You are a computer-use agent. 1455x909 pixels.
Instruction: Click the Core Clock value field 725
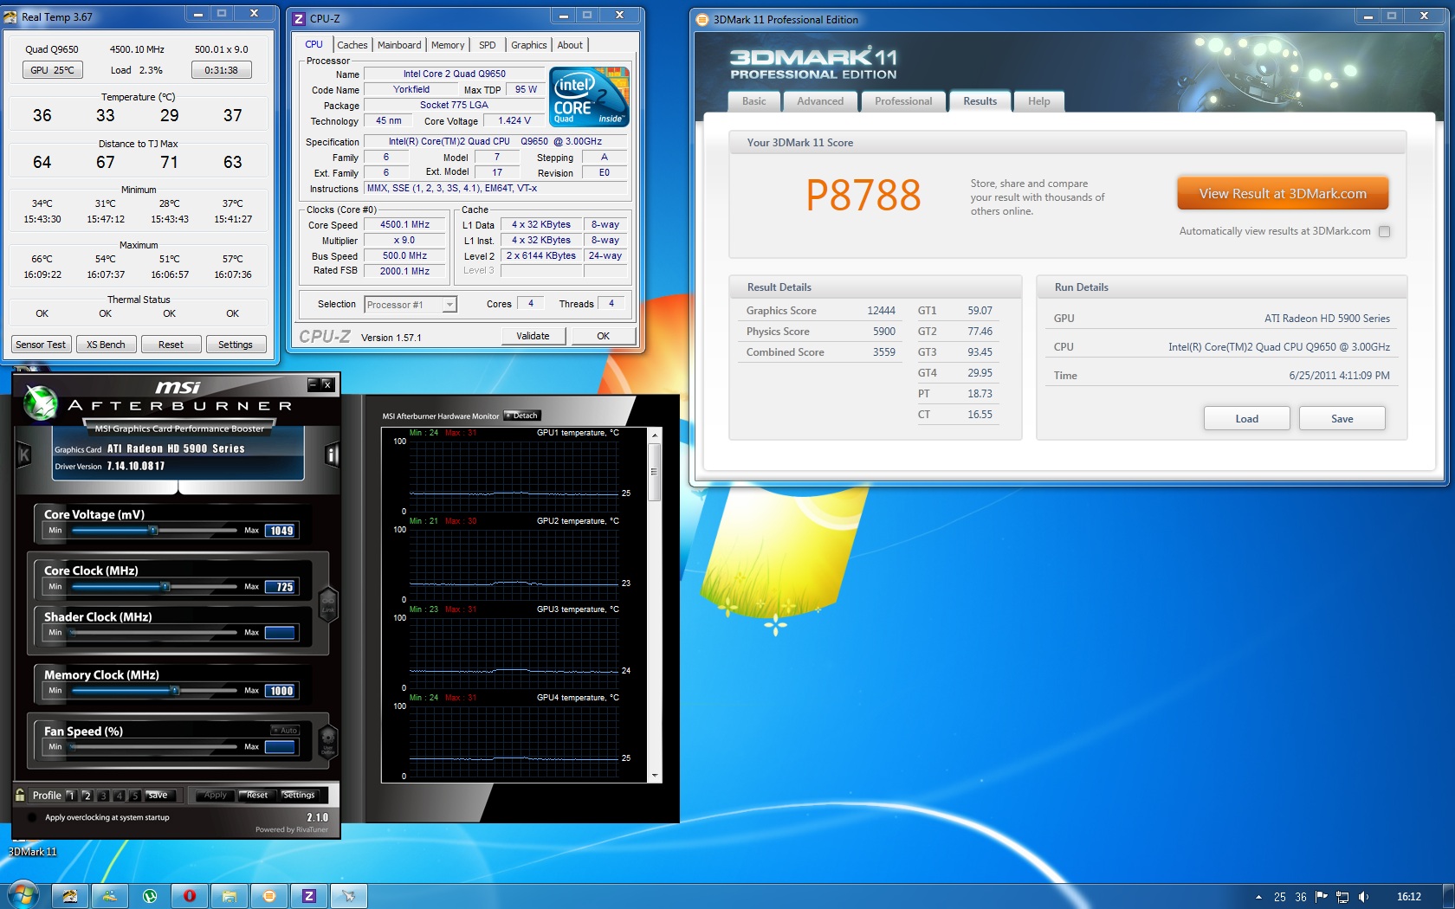coord(281,587)
